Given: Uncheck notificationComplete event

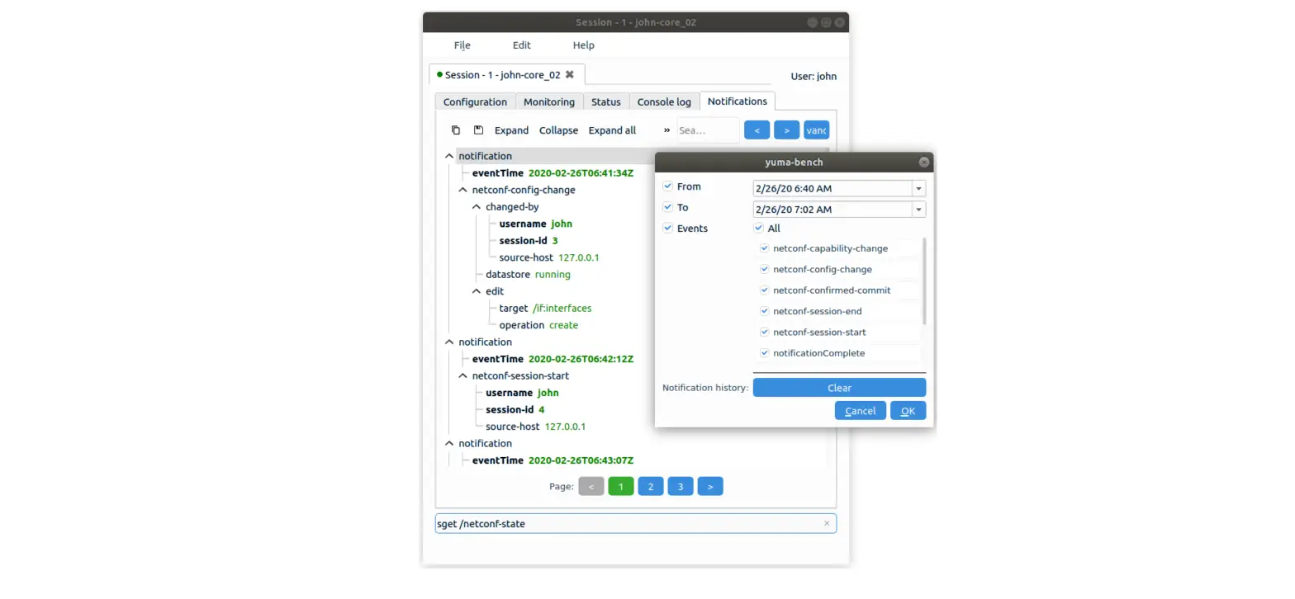Looking at the screenshot, I should 765,353.
